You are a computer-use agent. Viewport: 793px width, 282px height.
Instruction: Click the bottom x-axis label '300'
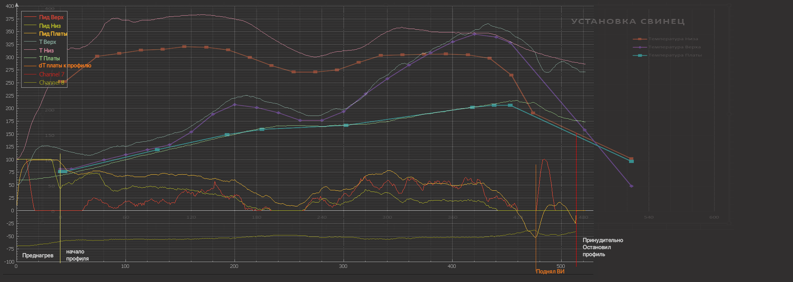[343, 266]
